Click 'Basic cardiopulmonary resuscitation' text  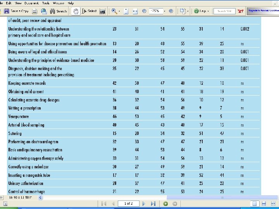tap(35, 150)
